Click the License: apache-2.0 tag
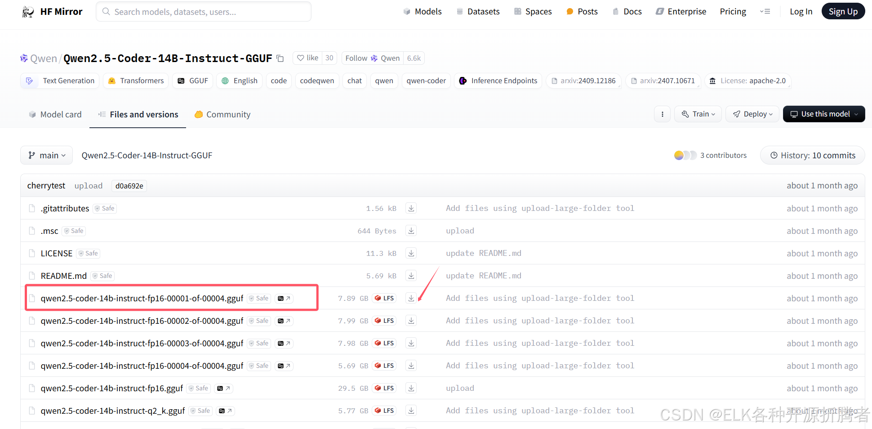This screenshot has width=872, height=429. coord(748,81)
